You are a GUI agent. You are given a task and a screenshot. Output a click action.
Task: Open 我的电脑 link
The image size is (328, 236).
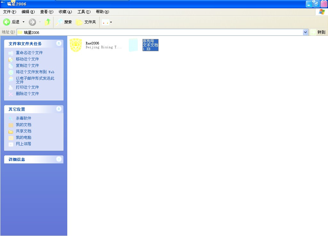click(23, 138)
